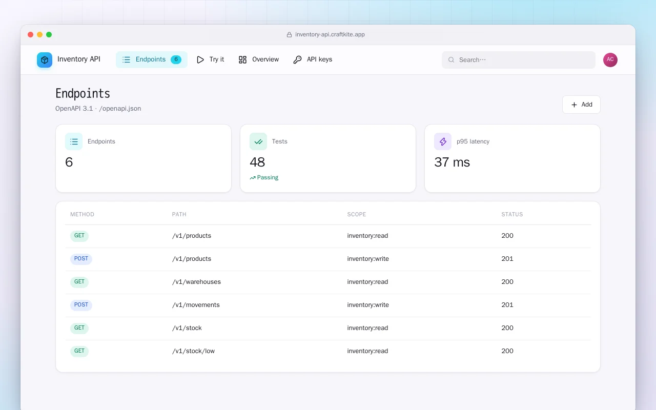The image size is (656, 410).
Task: Click the Passing trend arrow icon
Action: coord(253,178)
